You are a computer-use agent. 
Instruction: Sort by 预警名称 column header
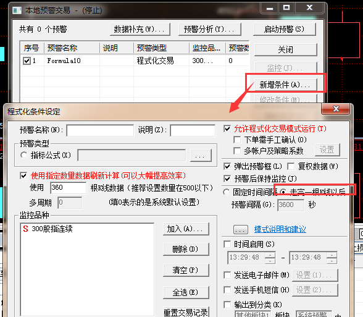[x=72, y=48]
